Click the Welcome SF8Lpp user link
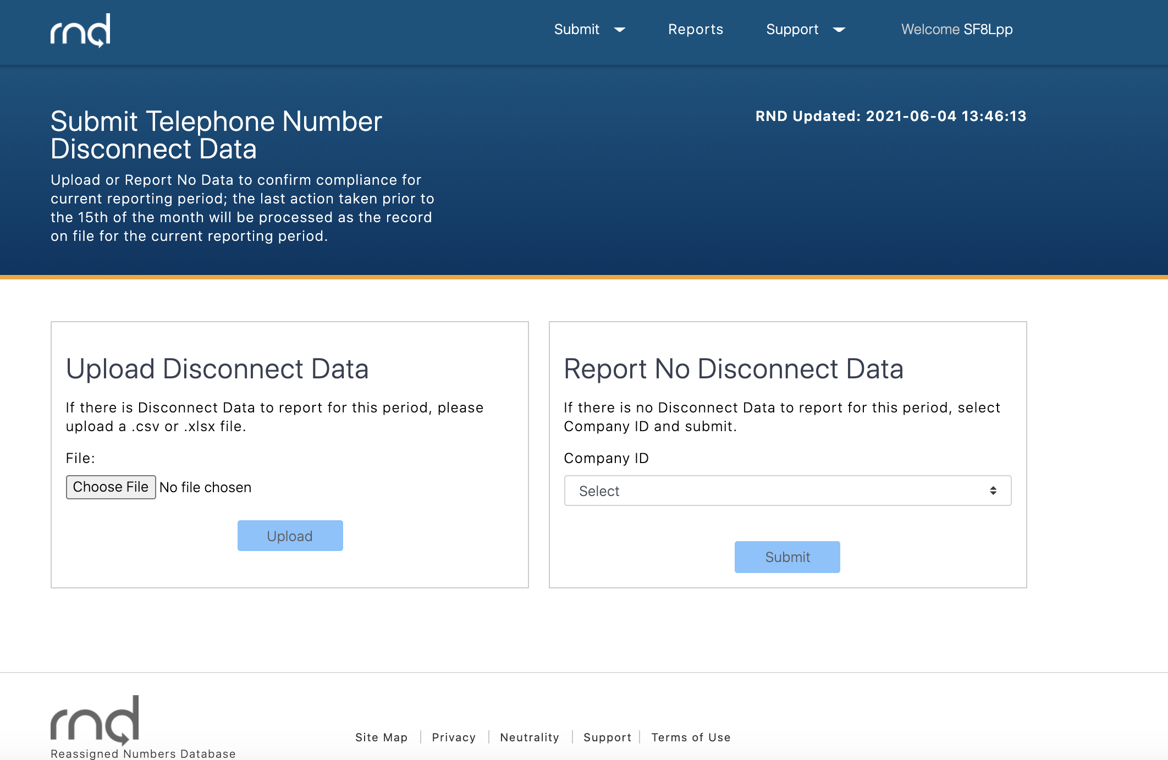 point(956,30)
